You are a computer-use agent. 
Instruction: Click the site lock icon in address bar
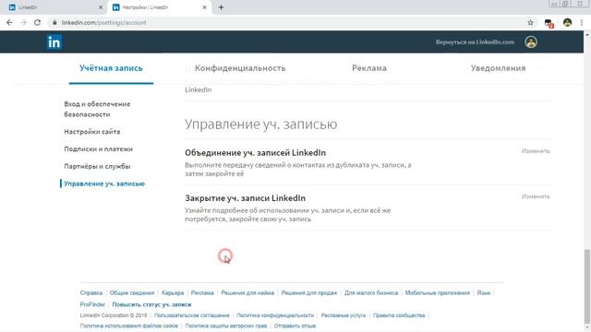click(54, 22)
